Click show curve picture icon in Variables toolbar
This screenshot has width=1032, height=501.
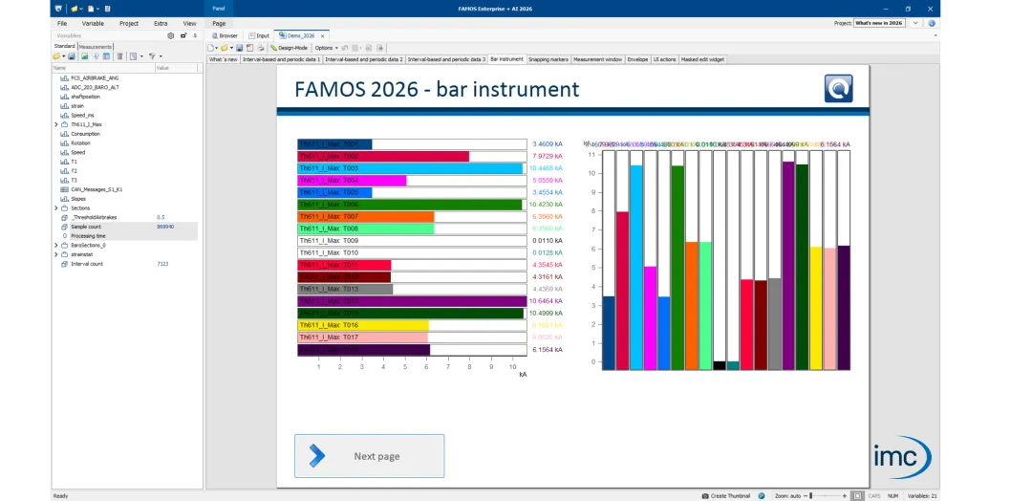84,56
